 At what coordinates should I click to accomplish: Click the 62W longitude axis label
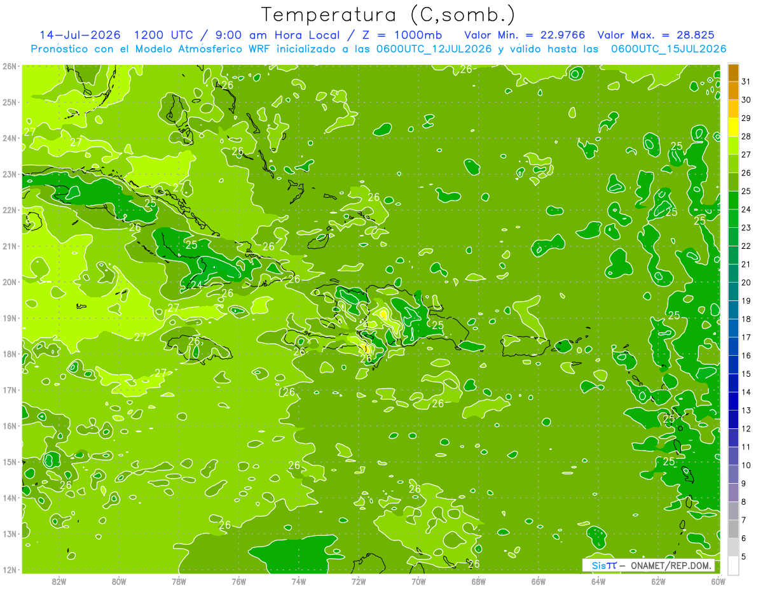tap(658, 581)
